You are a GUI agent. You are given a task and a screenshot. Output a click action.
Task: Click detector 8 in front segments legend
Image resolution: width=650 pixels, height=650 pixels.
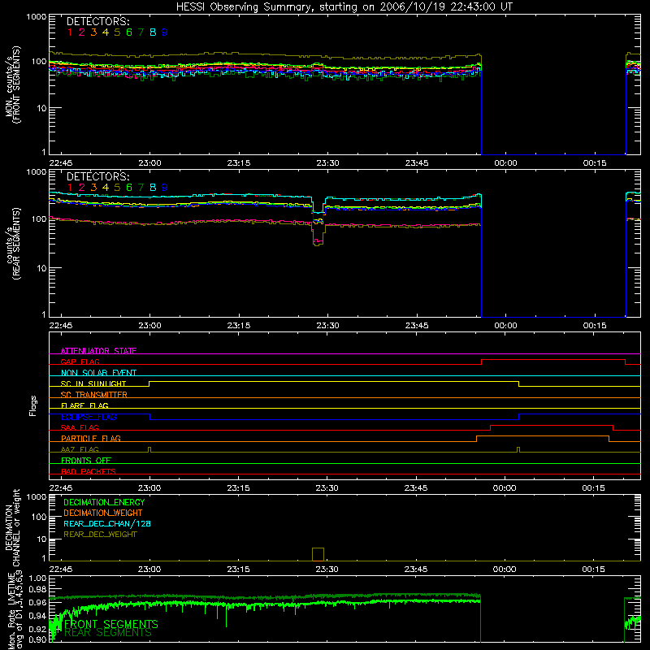click(153, 32)
